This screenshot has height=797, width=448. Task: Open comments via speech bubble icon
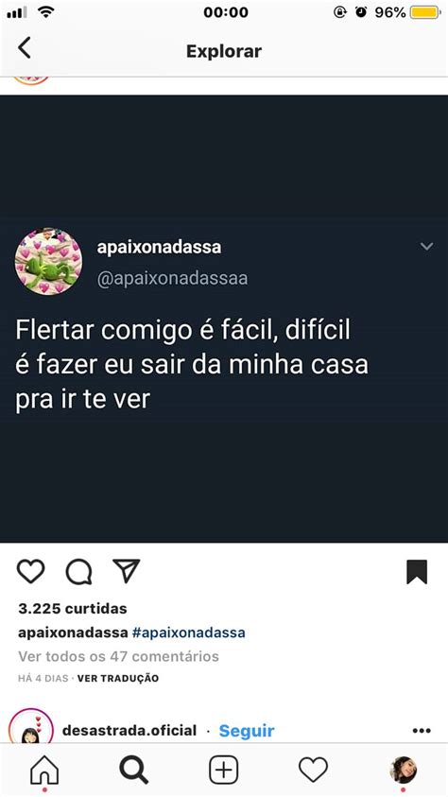click(78, 572)
